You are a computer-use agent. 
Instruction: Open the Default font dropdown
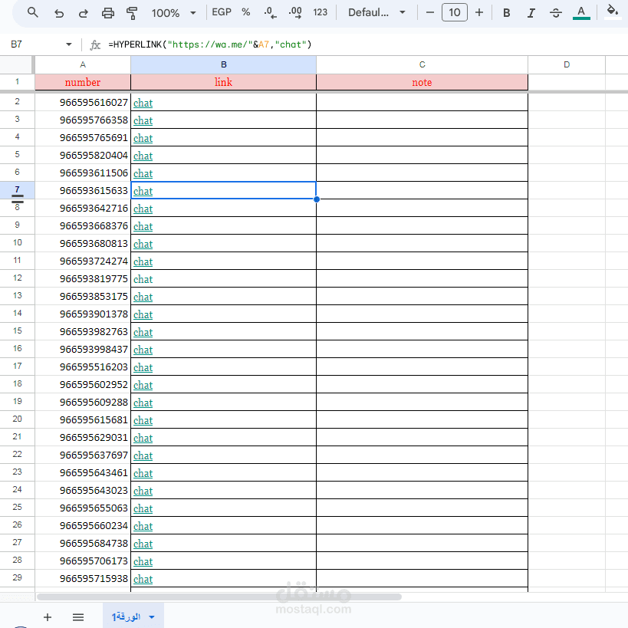tap(376, 12)
